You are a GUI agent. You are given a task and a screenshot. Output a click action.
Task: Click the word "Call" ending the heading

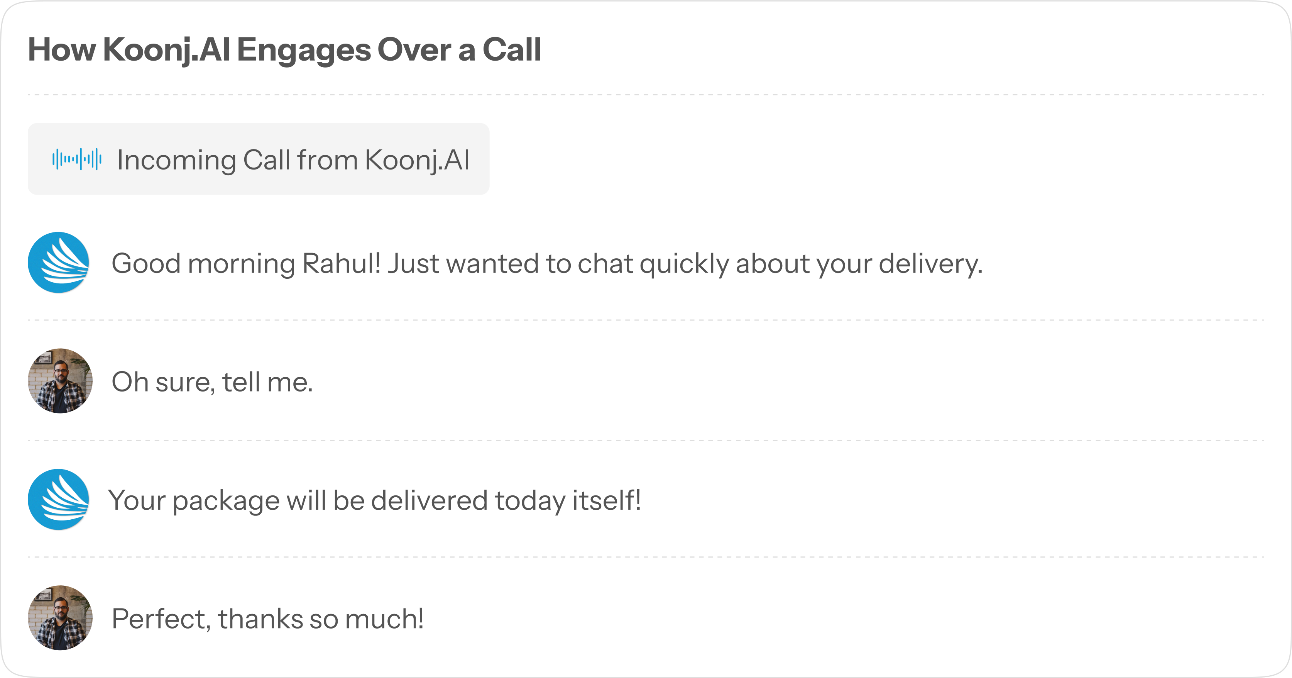512,50
